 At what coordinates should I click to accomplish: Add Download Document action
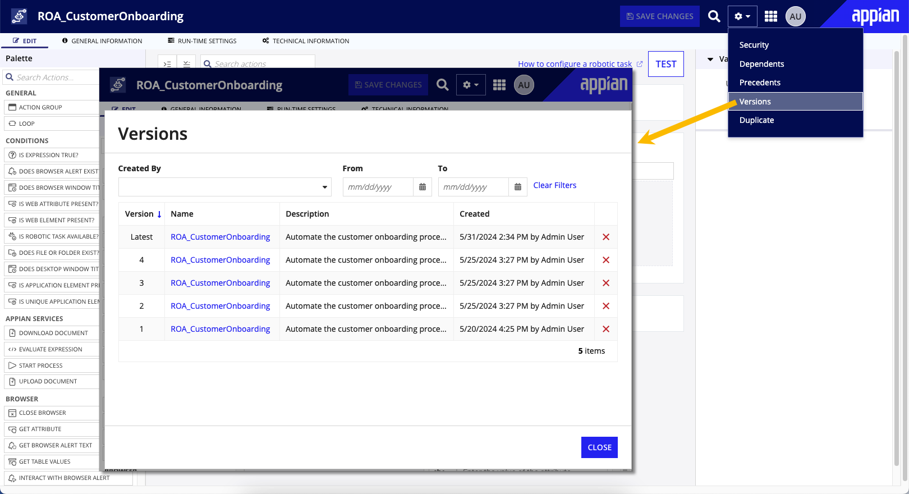(52, 333)
